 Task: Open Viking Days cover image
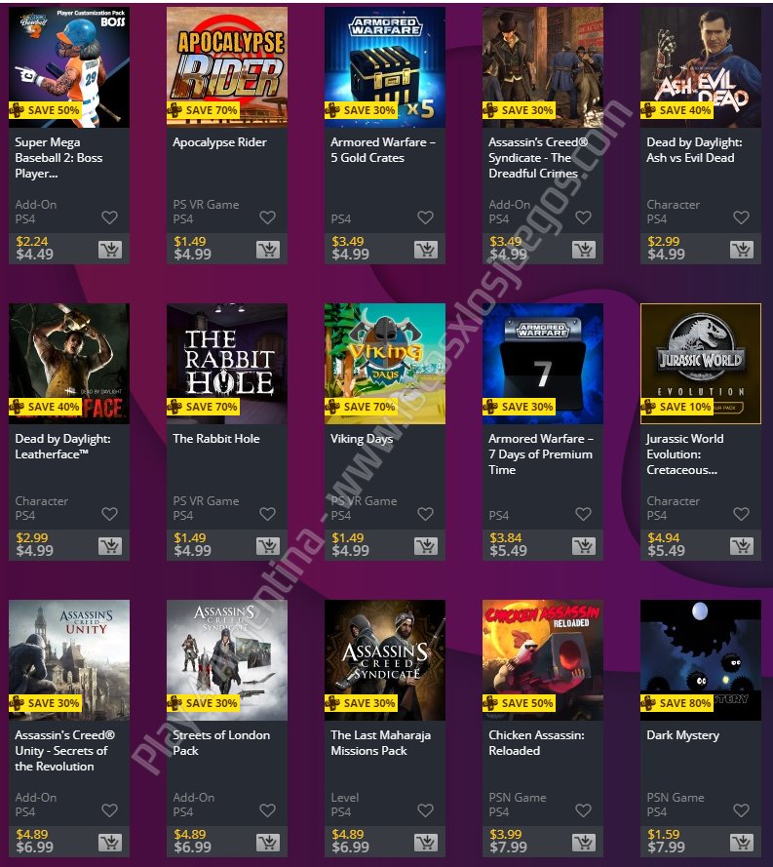pos(385,364)
